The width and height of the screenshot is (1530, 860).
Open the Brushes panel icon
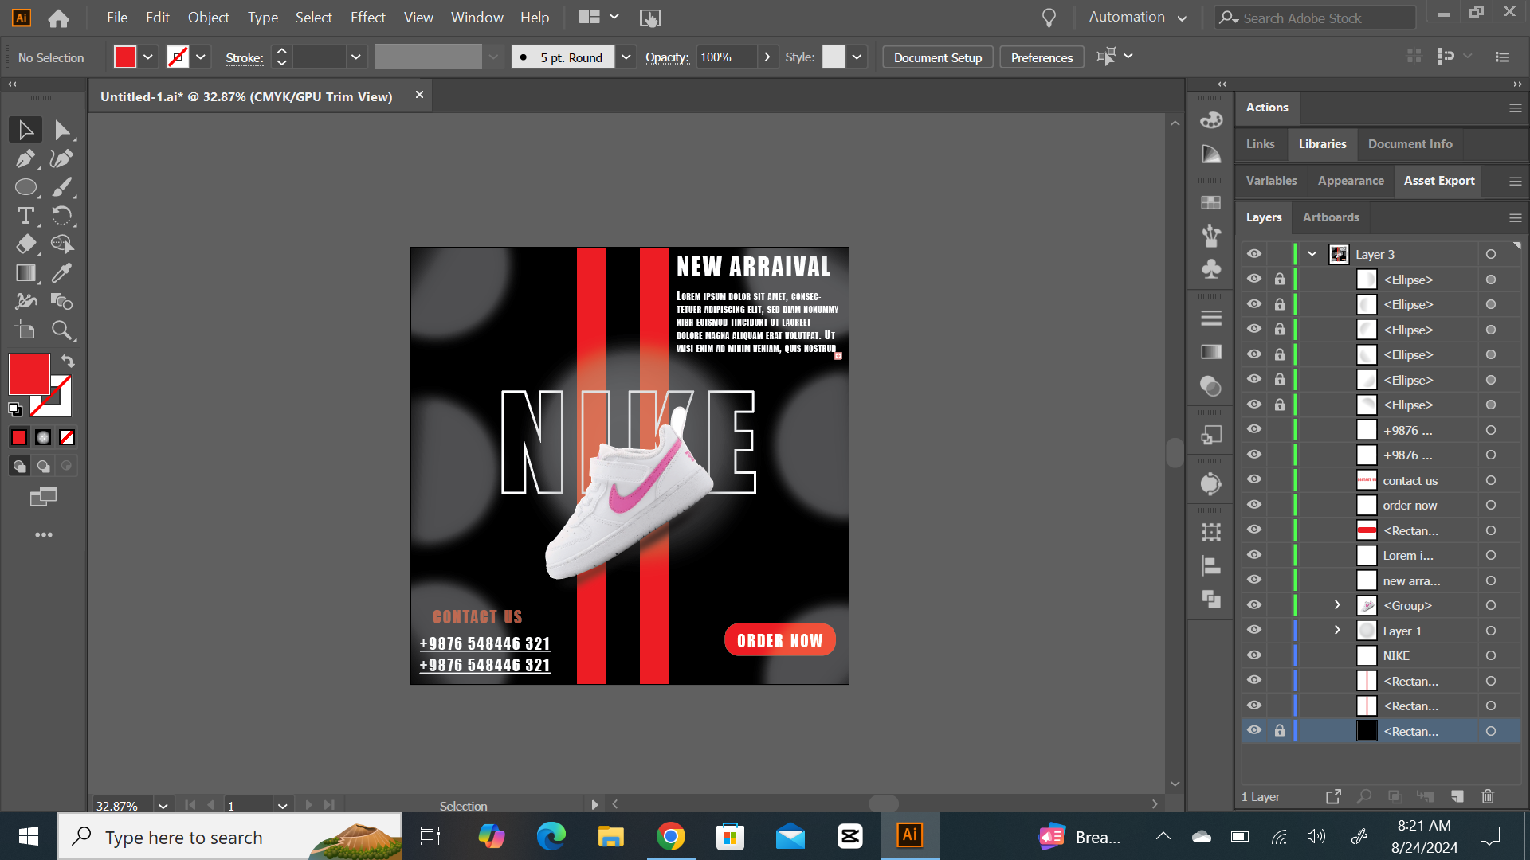[x=1211, y=236]
